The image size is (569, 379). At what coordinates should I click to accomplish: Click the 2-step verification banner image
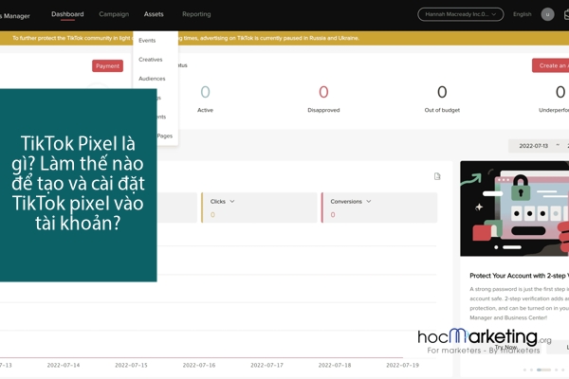[514, 208]
